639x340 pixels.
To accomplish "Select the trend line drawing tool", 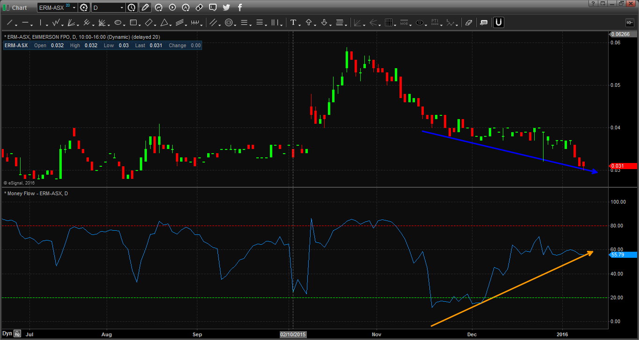I will [9, 22].
